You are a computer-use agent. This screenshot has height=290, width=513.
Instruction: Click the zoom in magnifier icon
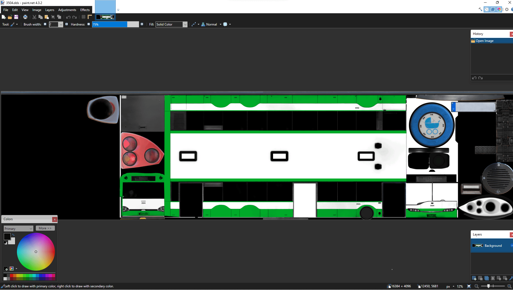pyautogui.click(x=509, y=286)
